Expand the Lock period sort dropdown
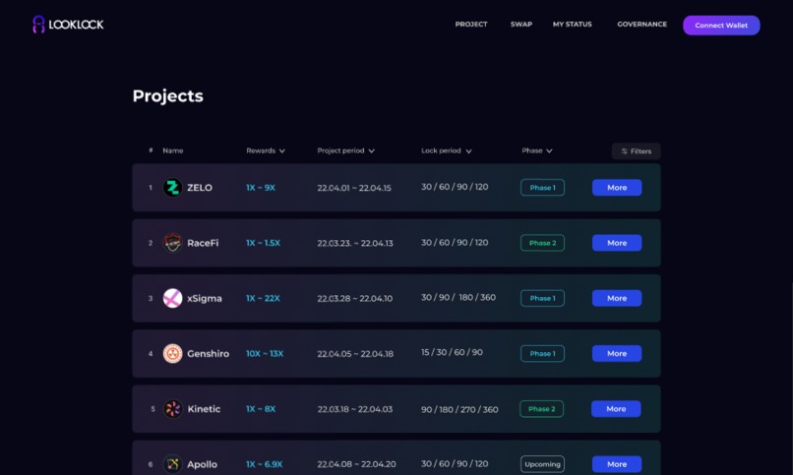Viewport: 793px width, 475px height. [x=446, y=150]
